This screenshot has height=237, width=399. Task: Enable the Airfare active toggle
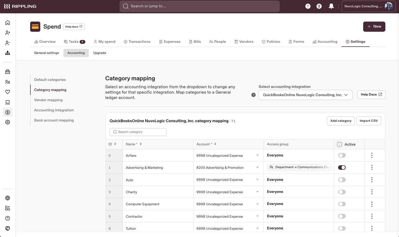tap(342, 155)
